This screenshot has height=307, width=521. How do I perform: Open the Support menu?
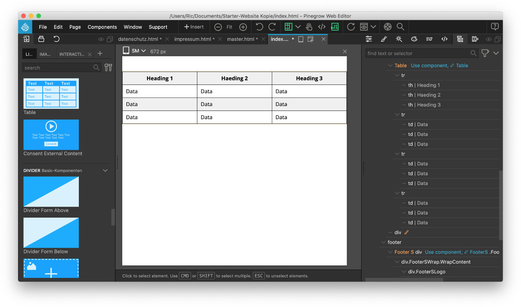158,27
